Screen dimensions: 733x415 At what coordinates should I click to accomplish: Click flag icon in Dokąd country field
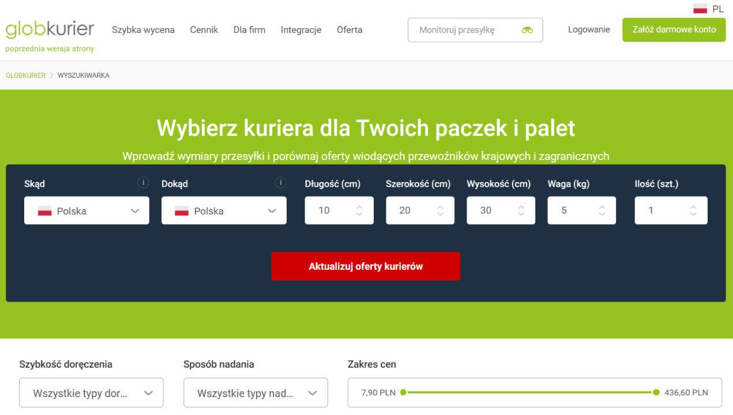pos(182,211)
